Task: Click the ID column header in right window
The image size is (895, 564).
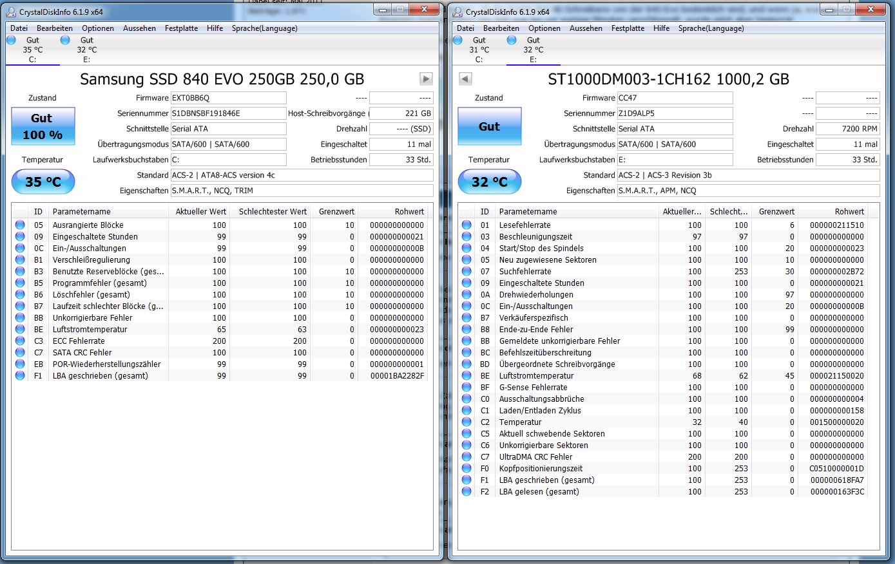Action: coord(485,211)
